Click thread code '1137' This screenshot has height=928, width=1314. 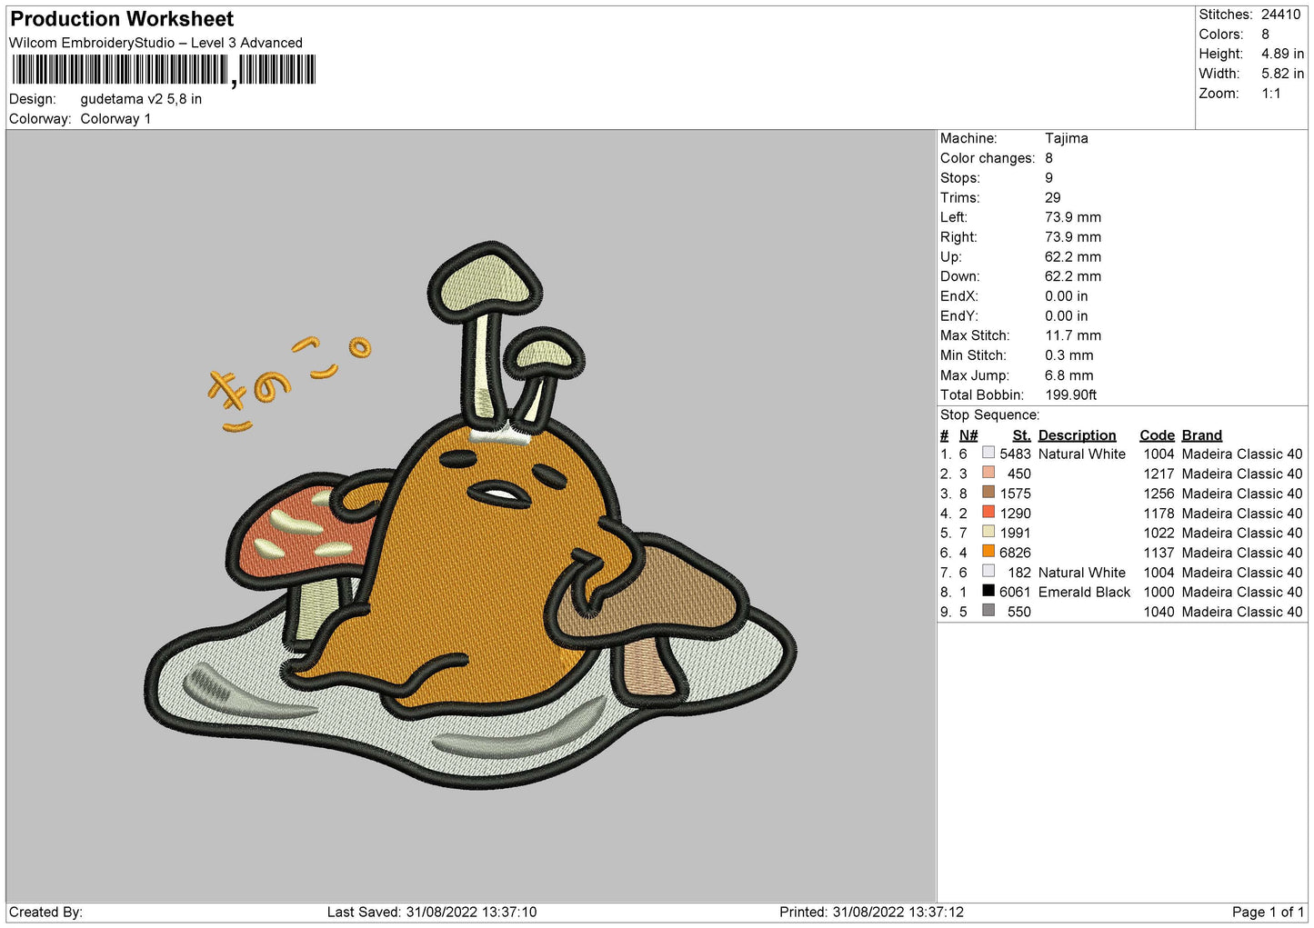point(1159,553)
